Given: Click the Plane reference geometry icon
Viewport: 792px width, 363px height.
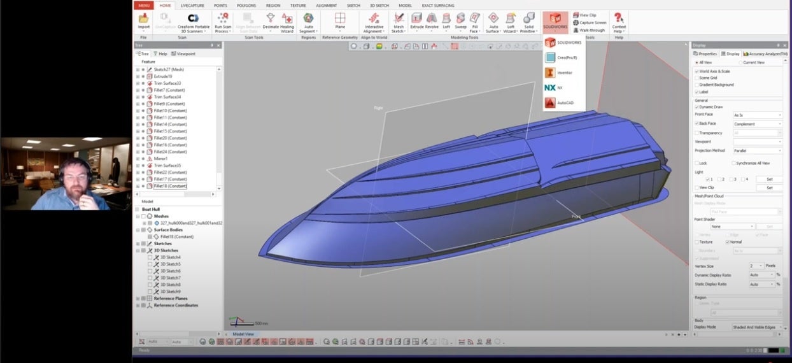Looking at the screenshot, I should coord(340,18).
